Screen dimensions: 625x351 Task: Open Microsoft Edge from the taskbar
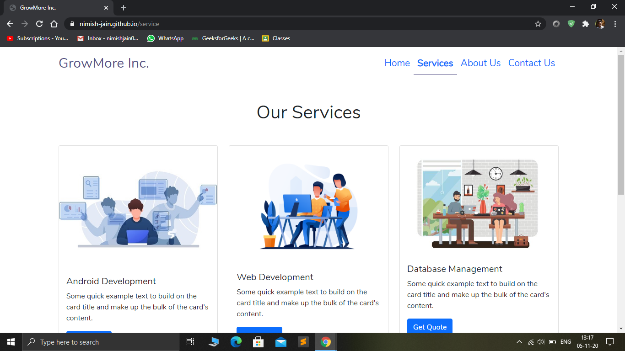pyautogui.click(x=236, y=342)
